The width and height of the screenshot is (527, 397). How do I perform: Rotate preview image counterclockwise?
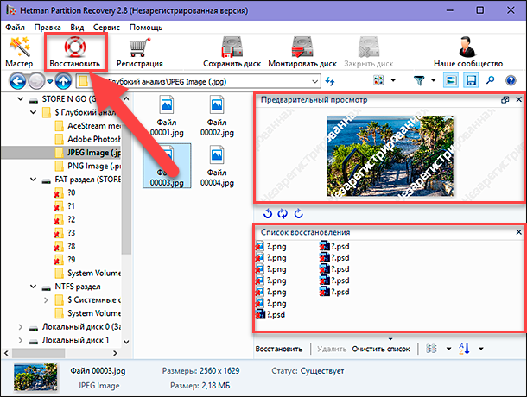click(x=268, y=214)
